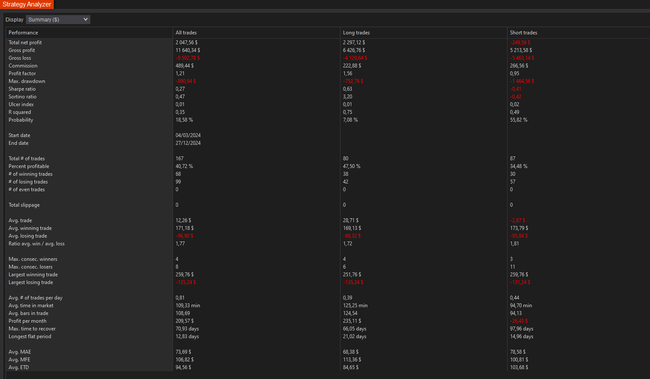Select the Max. drawdown row label
The image size is (650, 379).
click(x=27, y=81)
